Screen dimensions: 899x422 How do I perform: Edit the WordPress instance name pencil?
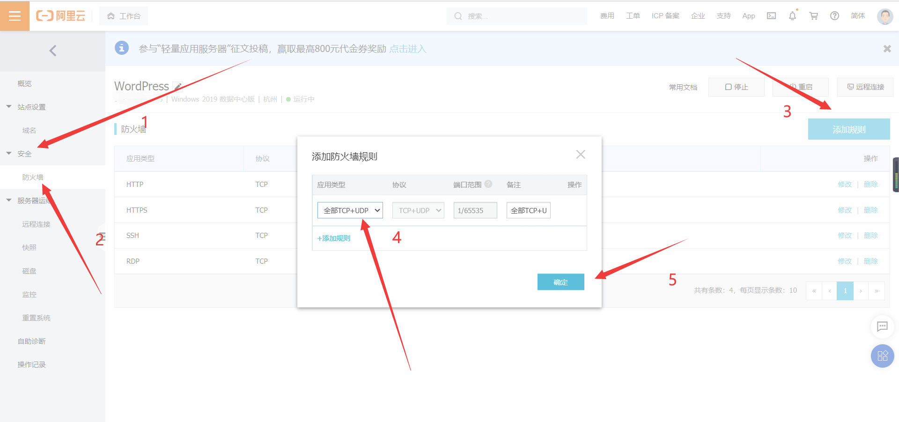click(x=178, y=87)
